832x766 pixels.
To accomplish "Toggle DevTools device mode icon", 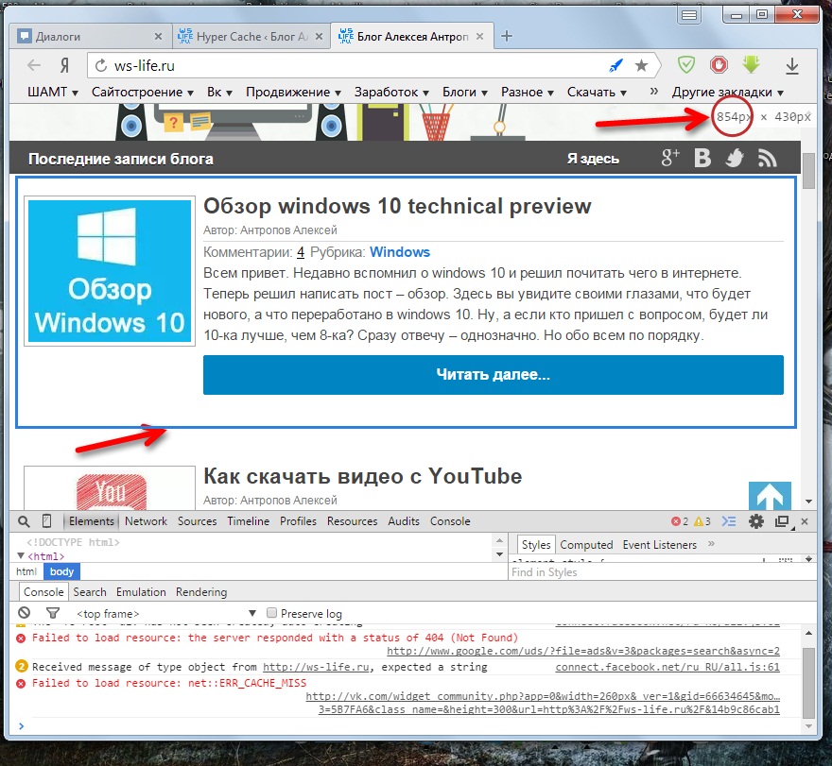I will (46, 521).
